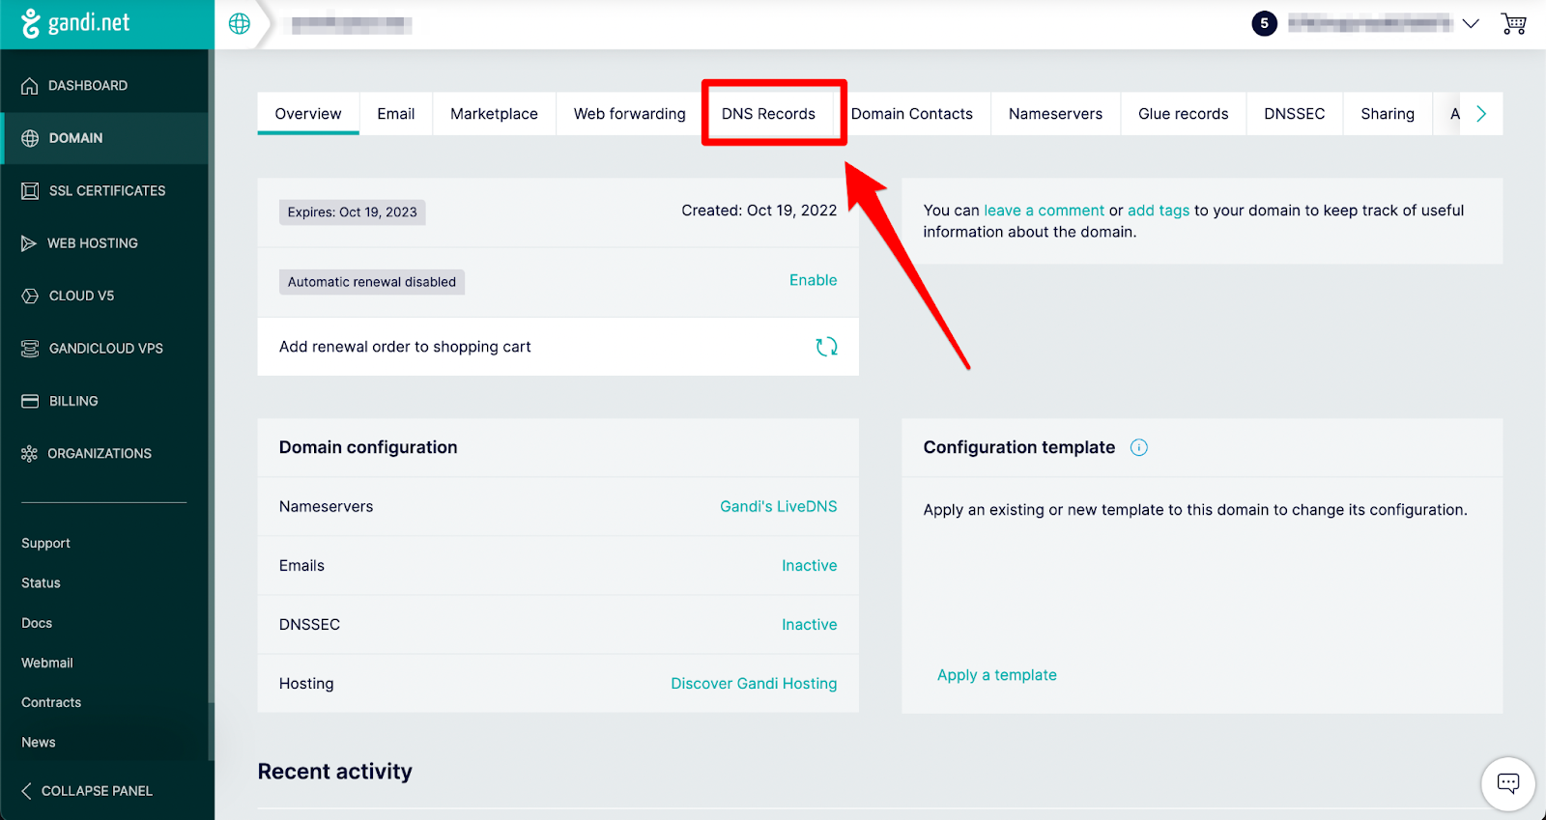
Task: Collapse the side panel
Action: (x=87, y=790)
